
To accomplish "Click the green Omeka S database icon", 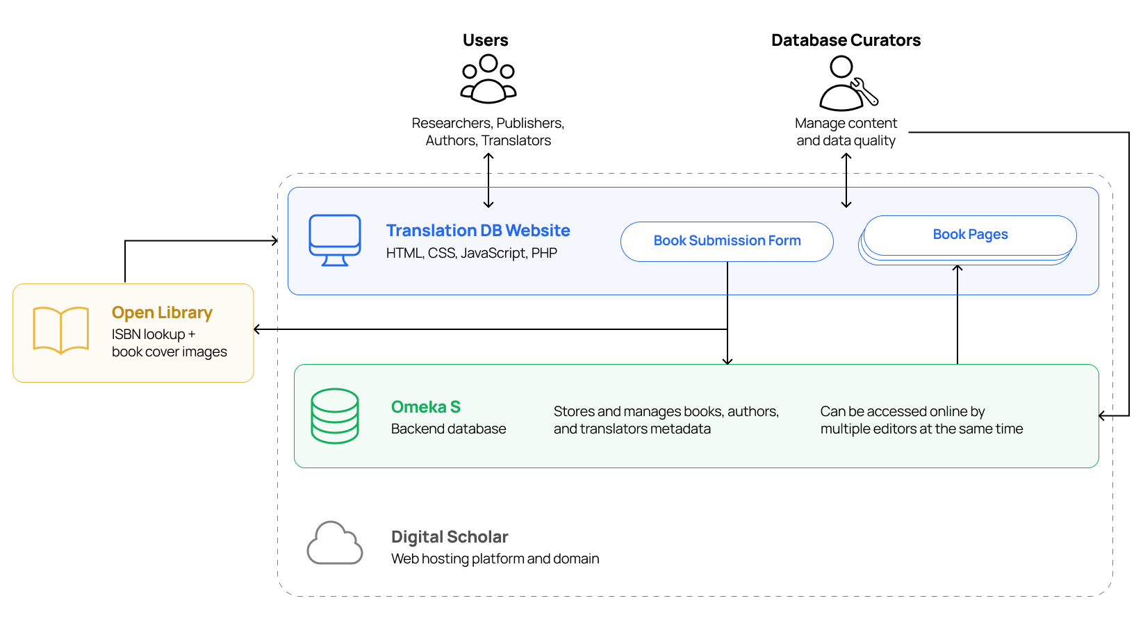I will coord(335,416).
